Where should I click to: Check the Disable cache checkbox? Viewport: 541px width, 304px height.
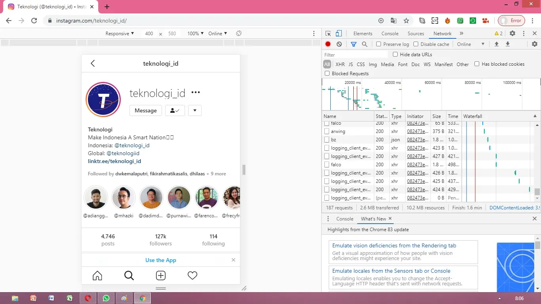pos(416,44)
